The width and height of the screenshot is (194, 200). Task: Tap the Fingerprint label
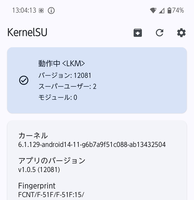(x=37, y=186)
